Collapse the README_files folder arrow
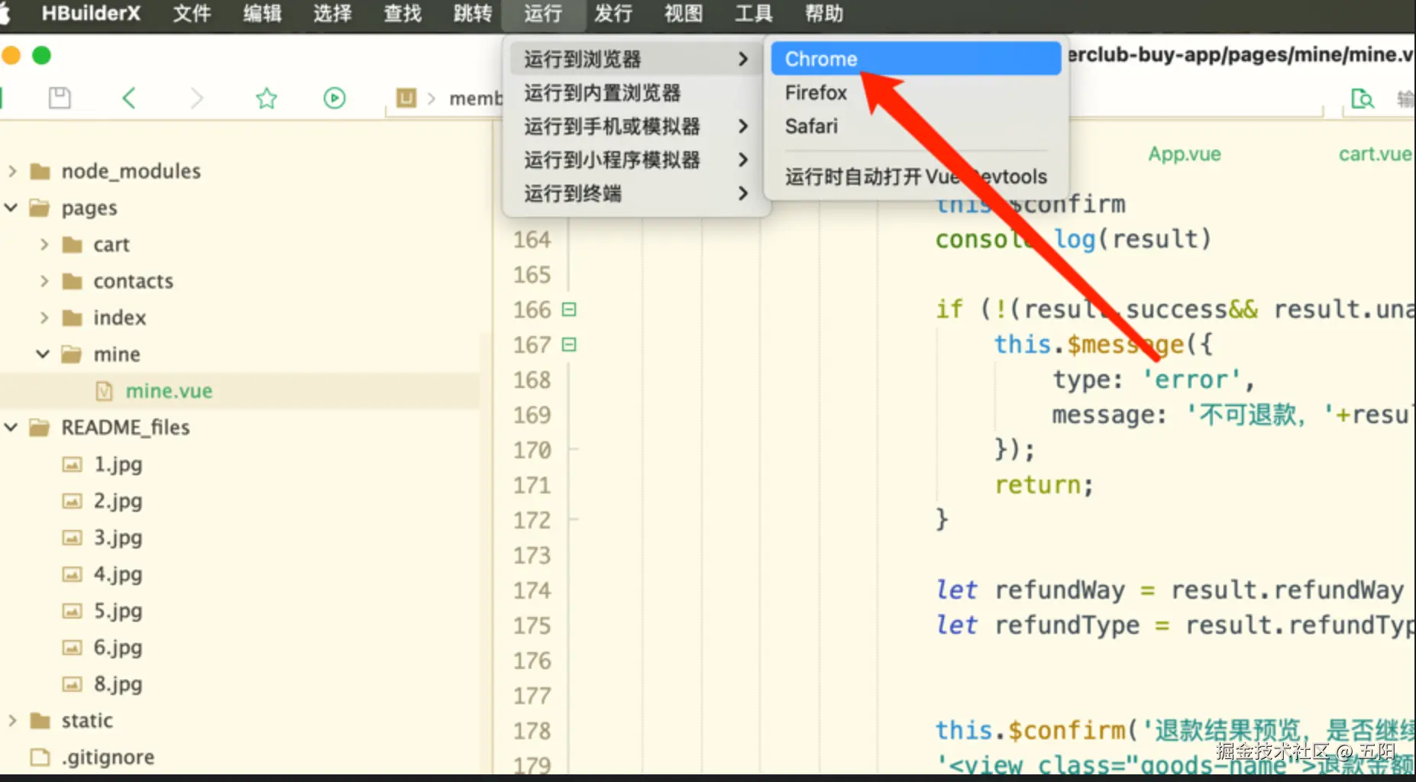1416x782 pixels. point(11,428)
